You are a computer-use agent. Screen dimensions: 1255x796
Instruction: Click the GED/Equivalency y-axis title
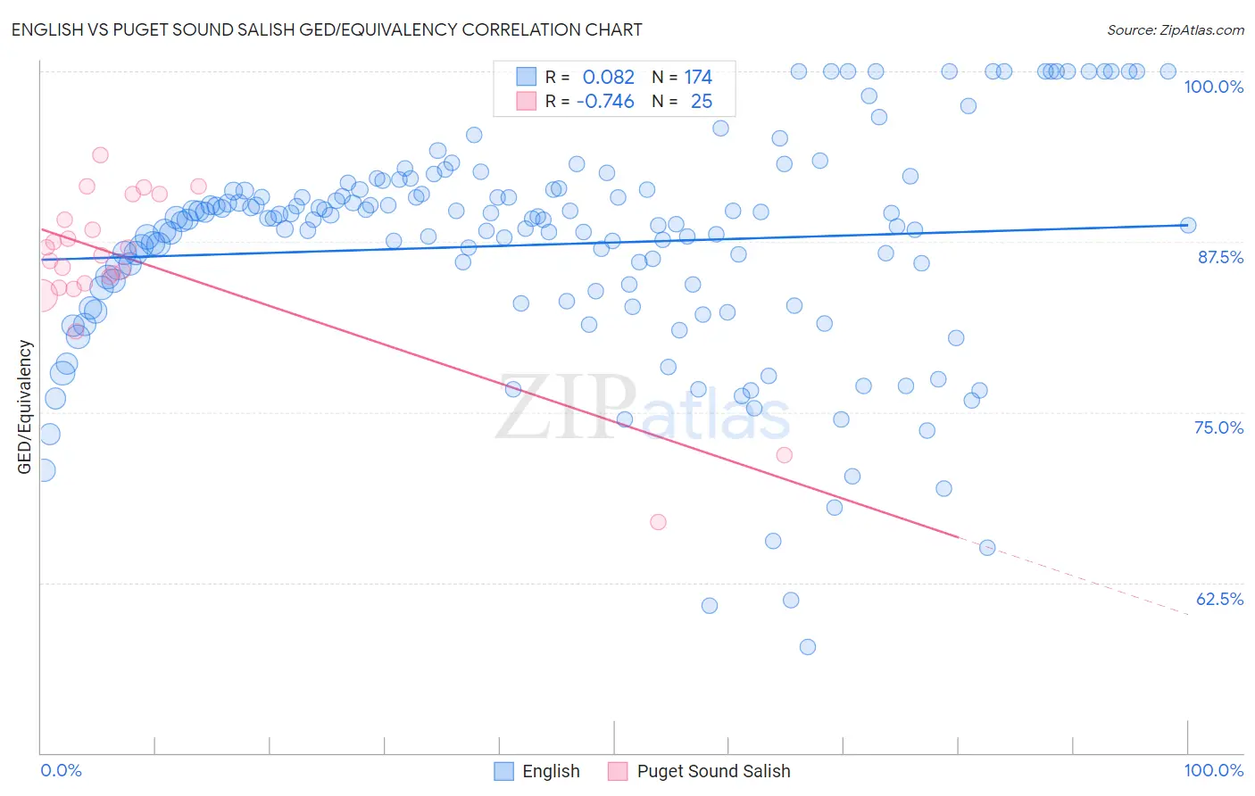25,407
